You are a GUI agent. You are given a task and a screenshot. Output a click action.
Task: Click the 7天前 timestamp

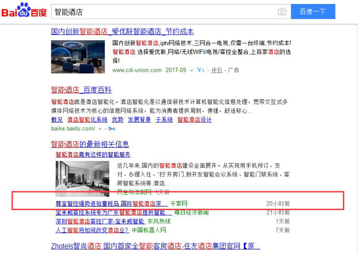pyautogui.click(x=282, y=230)
